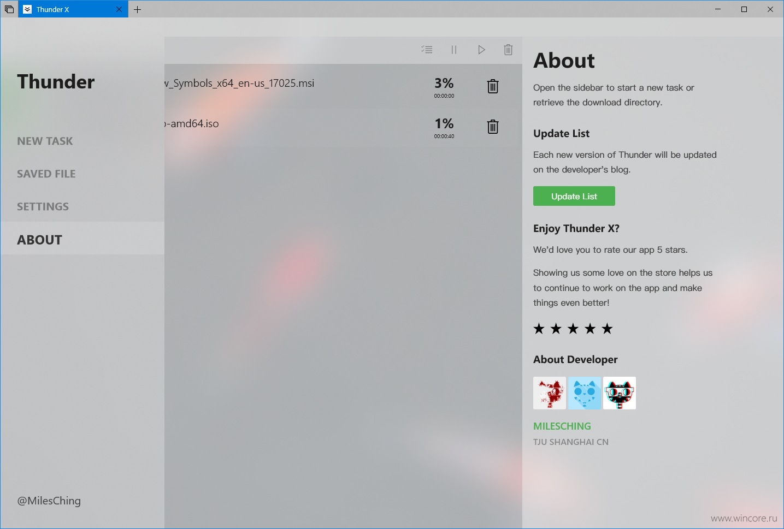Click the Enjoy Thunder X? heading
784x529 pixels.
[576, 229]
